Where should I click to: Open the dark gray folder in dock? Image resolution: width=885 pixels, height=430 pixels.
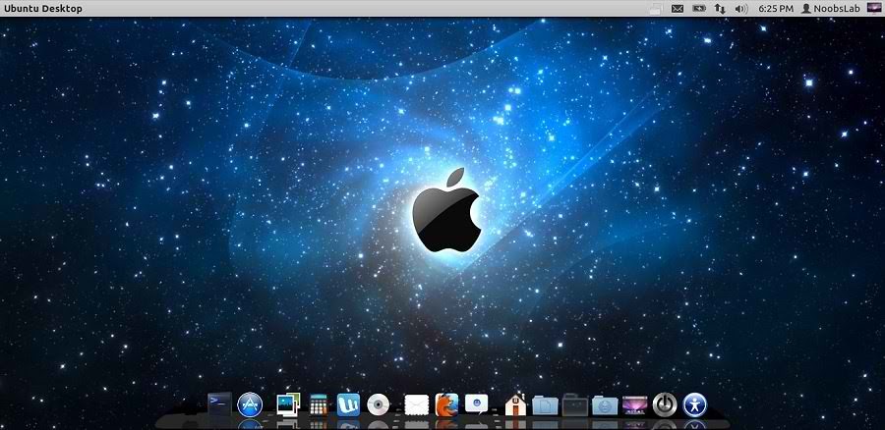tap(575, 404)
